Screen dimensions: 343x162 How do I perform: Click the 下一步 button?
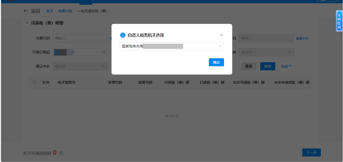312,152
